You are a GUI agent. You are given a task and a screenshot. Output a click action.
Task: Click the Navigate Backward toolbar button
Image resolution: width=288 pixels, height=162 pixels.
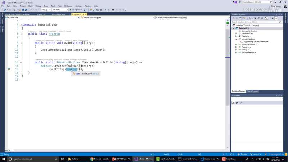click(x=5, y=10)
